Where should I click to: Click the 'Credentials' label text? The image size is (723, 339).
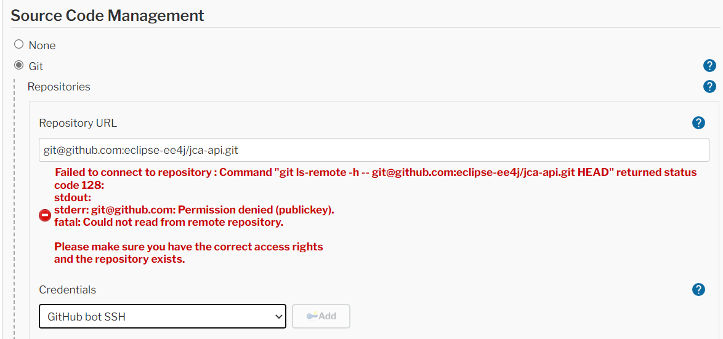coord(68,290)
